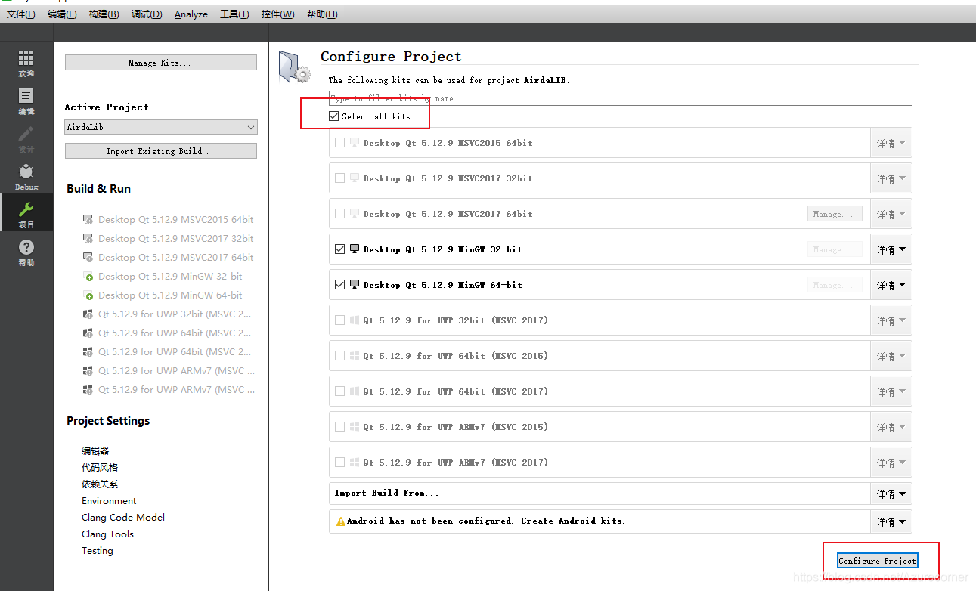This screenshot has height=591, width=976.
Task: Open the 欢迎 (Welcome) mode in sidebar
Action: (x=26, y=63)
